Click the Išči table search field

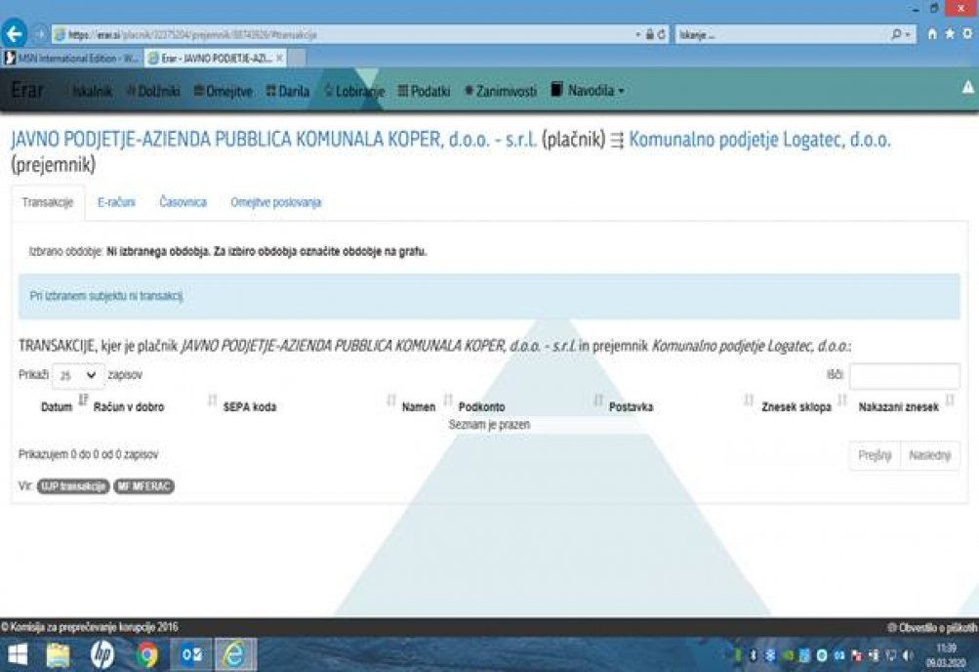[x=904, y=376]
